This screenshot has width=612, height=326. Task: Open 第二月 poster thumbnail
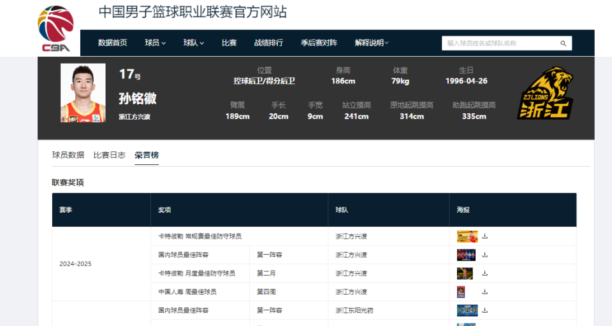[465, 273]
